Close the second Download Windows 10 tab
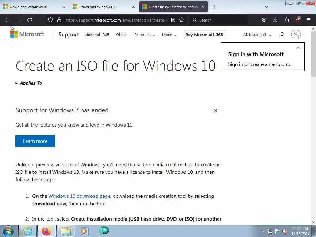This screenshot has width=316, height=237. pos(133,7)
